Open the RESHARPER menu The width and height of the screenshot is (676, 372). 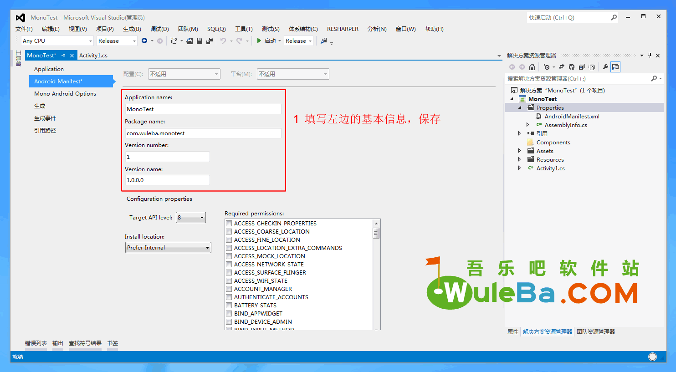click(343, 29)
